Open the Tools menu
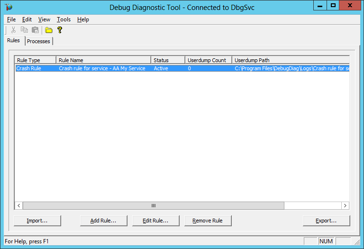The image size is (364, 249). coord(64,19)
